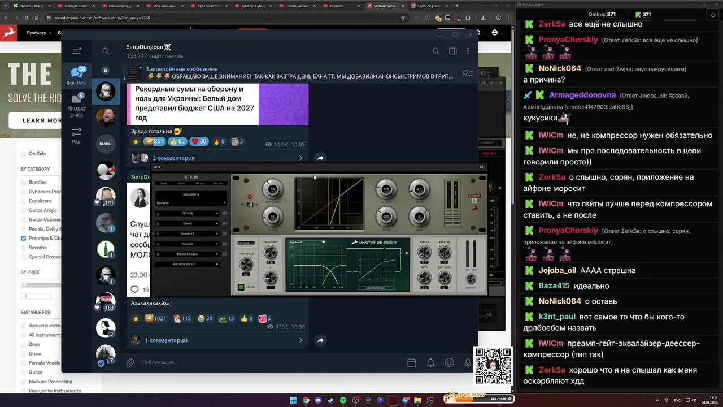Viewport: 723px width, 407px height.
Task: Share the post with 1 комментарий
Action: 320,340
